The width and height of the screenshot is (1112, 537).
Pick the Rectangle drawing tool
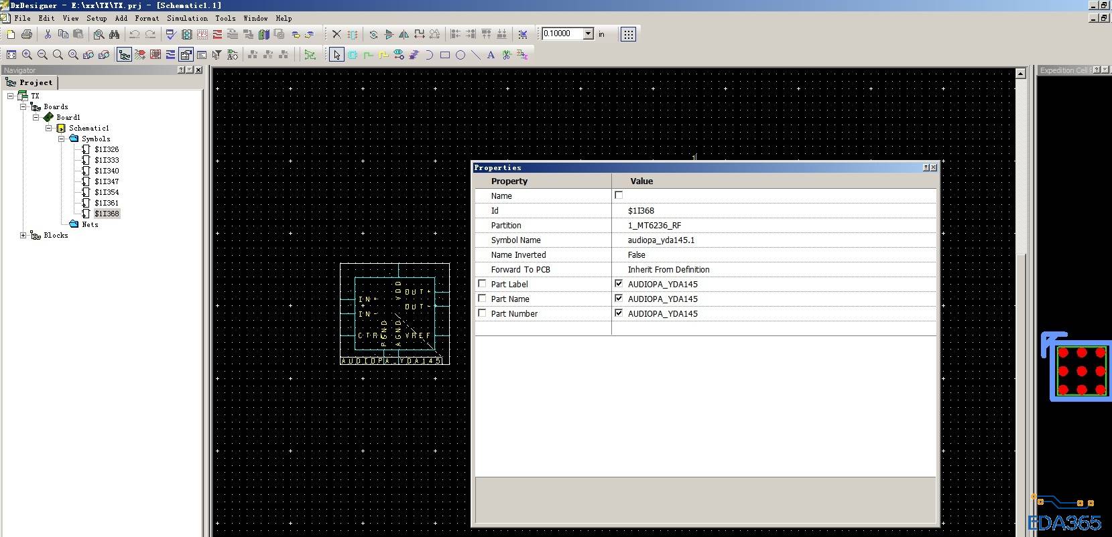point(444,55)
